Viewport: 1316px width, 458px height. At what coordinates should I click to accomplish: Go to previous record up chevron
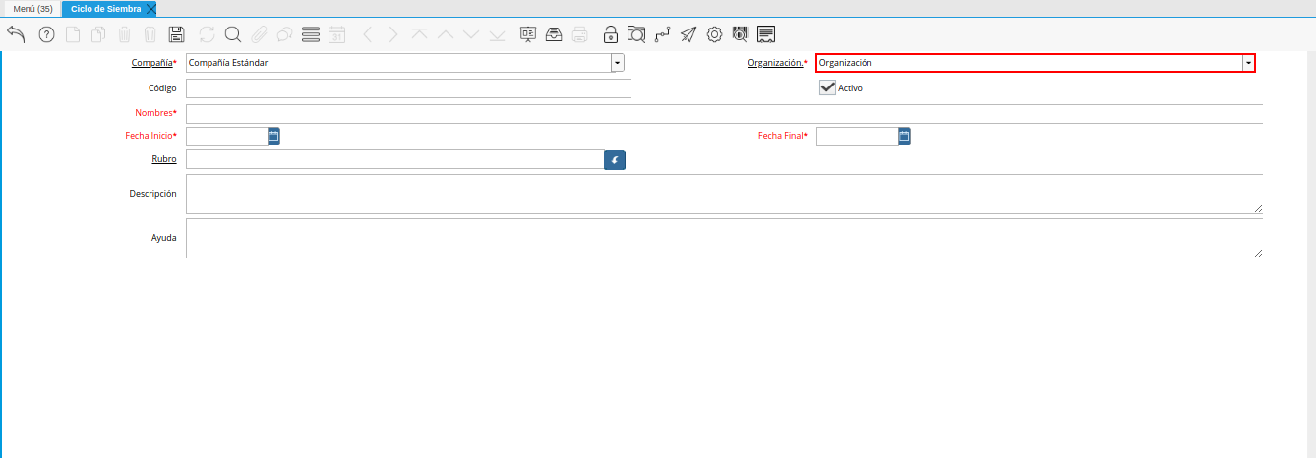click(x=446, y=34)
